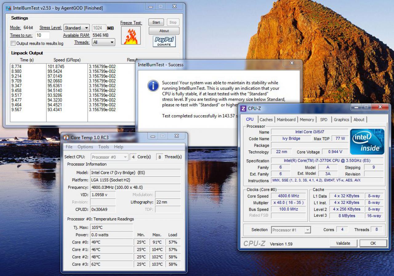The width and height of the screenshot is (394, 276).
Task: Click the VID 1.0958 v value
Action: (x=103, y=195)
